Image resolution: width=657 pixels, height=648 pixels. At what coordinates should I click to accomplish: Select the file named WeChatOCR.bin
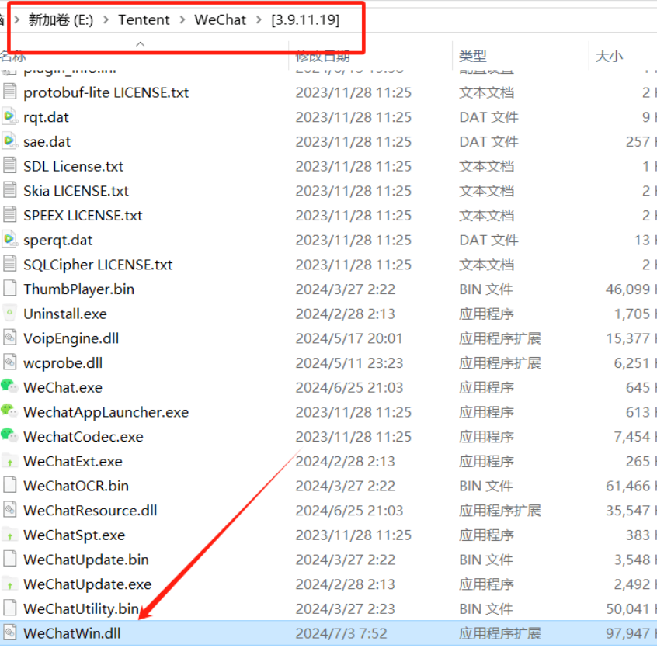pos(76,486)
